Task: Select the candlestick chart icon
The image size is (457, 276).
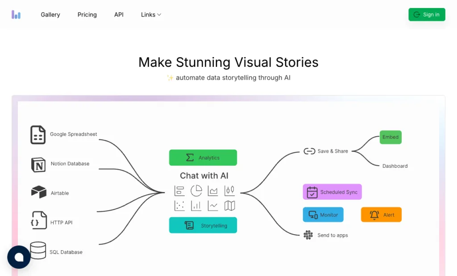Action: click(229, 191)
